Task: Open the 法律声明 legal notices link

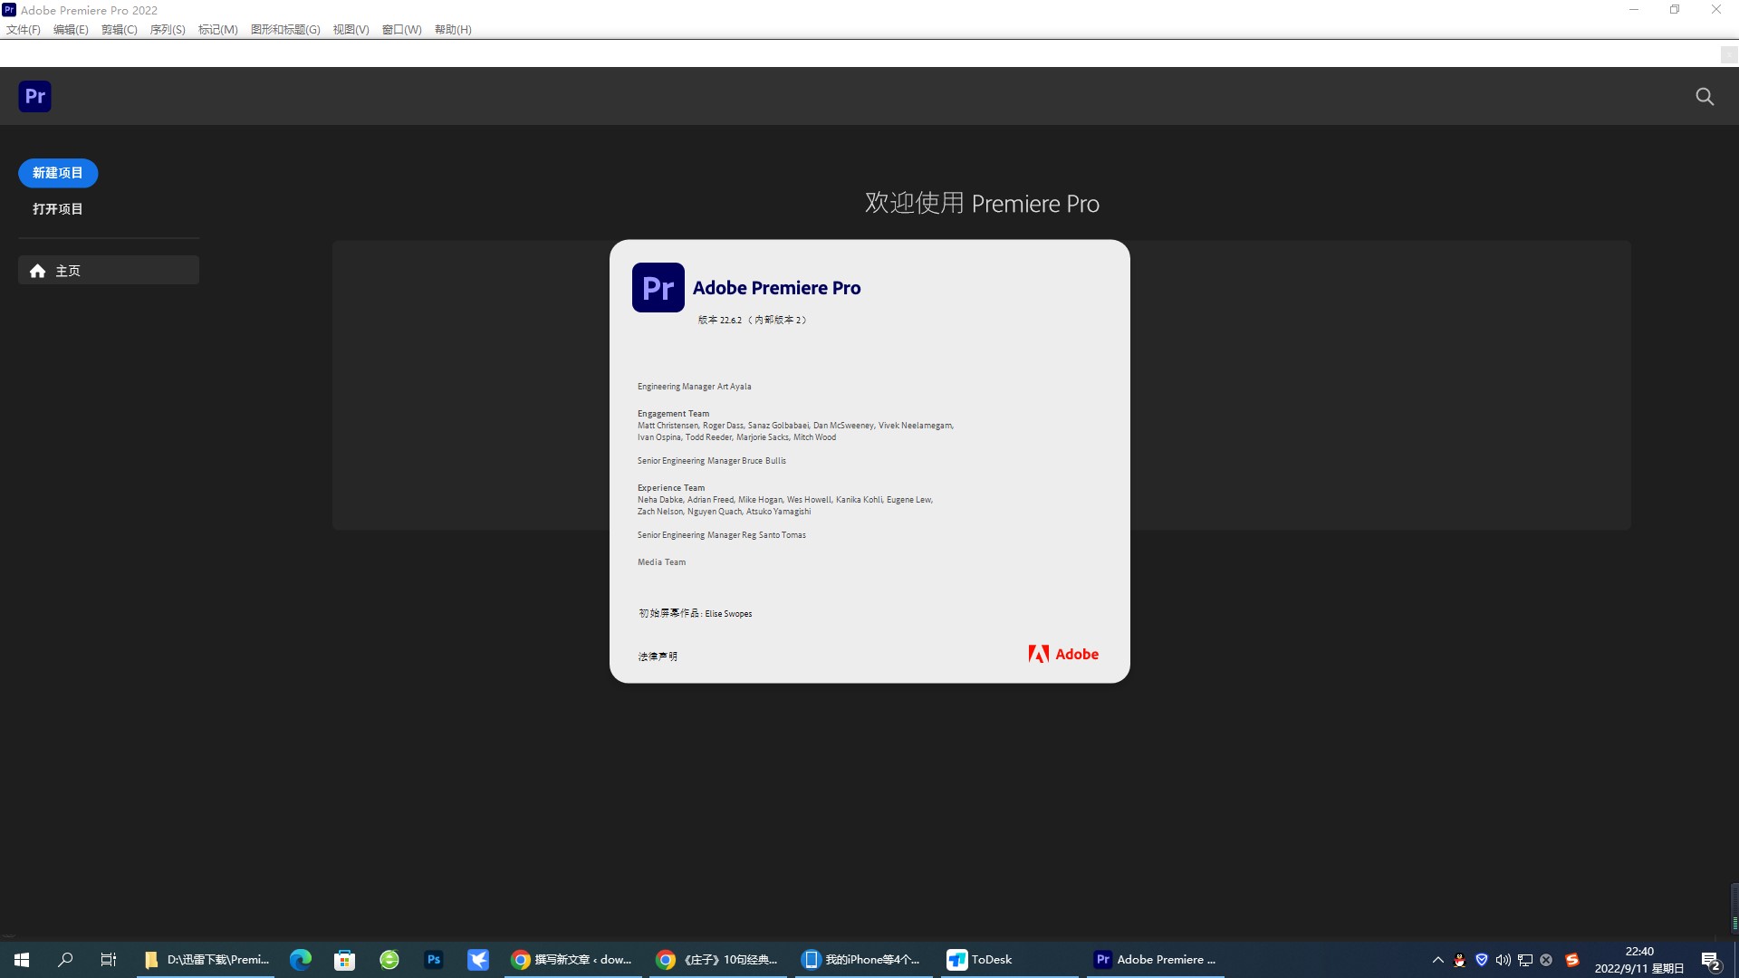Action: click(x=658, y=656)
